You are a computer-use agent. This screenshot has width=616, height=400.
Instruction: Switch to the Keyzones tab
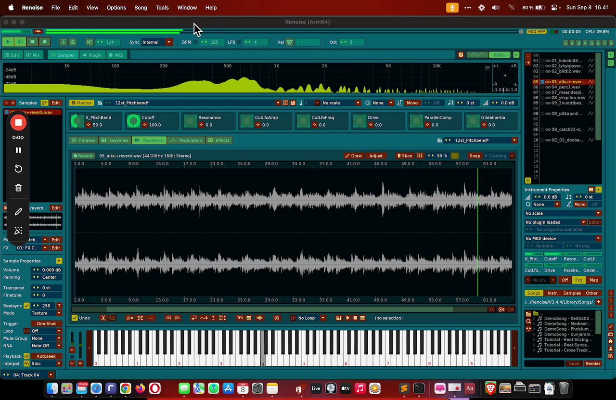click(115, 140)
